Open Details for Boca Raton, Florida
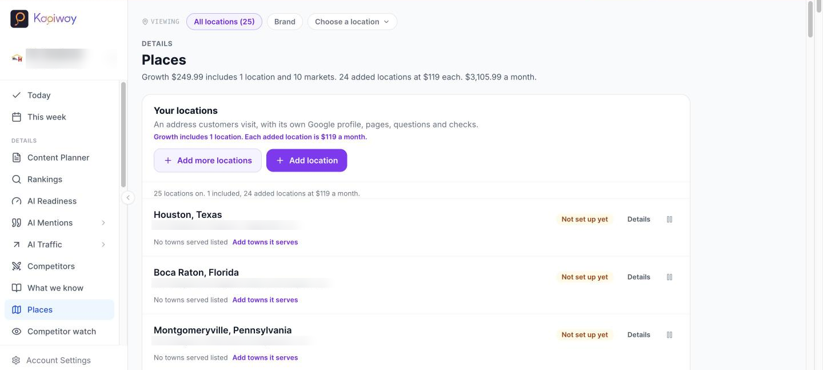This screenshot has height=370, width=823. 638,277
